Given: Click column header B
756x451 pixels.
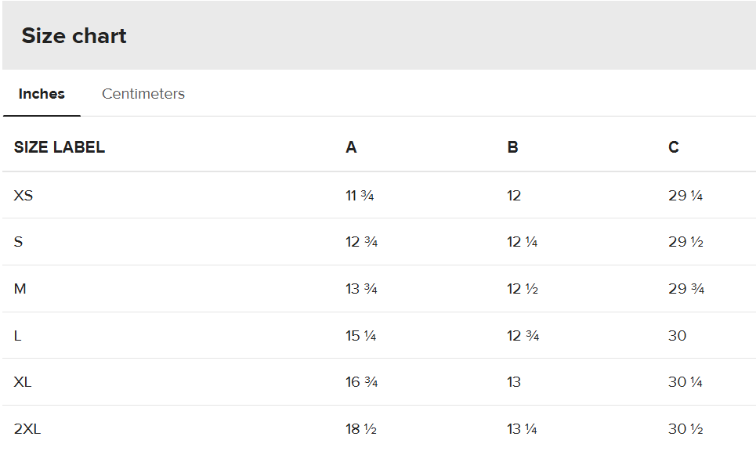Looking at the screenshot, I should click(x=512, y=147).
